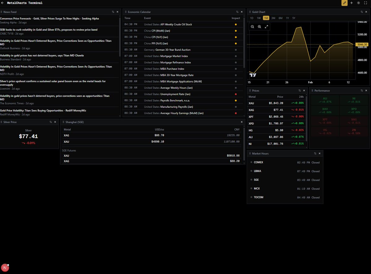Select the 1Y chart timeframe
Image resolution: width=371 pixels, height=274 pixels.
click(287, 18)
